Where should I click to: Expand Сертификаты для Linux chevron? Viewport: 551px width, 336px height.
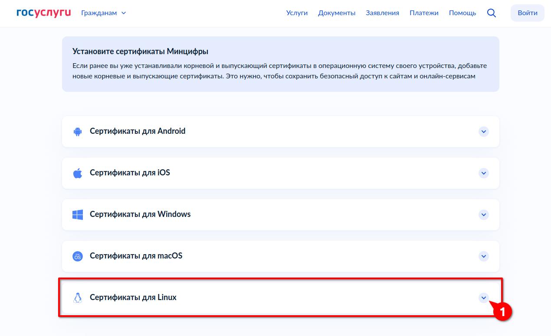[x=484, y=298]
